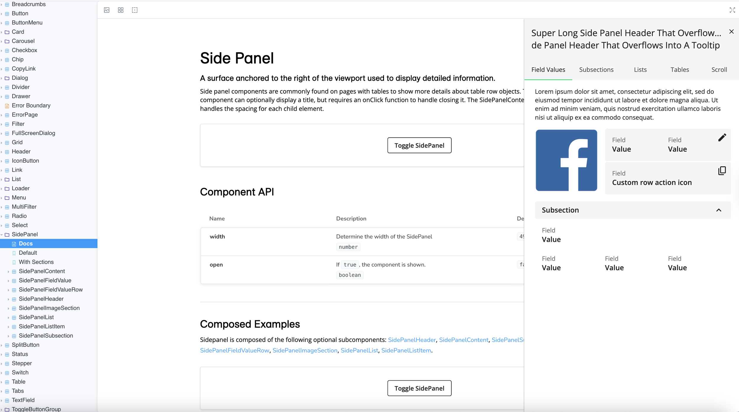Select the Lists tab
This screenshot has height=412, width=739.
pyautogui.click(x=640, y=70)
